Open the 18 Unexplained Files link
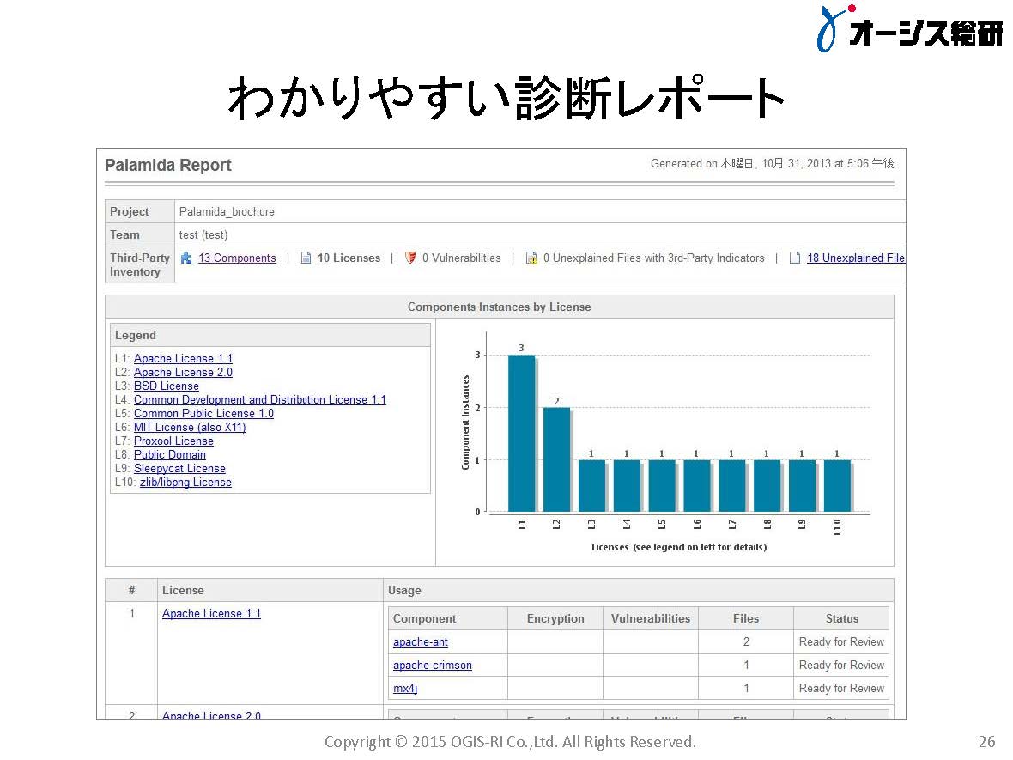This screenshot has height=760, width=1013. (x=856, y=258)
